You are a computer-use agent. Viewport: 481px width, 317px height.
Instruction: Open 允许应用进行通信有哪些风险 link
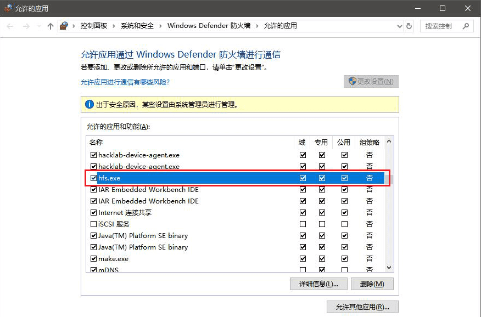tap(125, 82)
